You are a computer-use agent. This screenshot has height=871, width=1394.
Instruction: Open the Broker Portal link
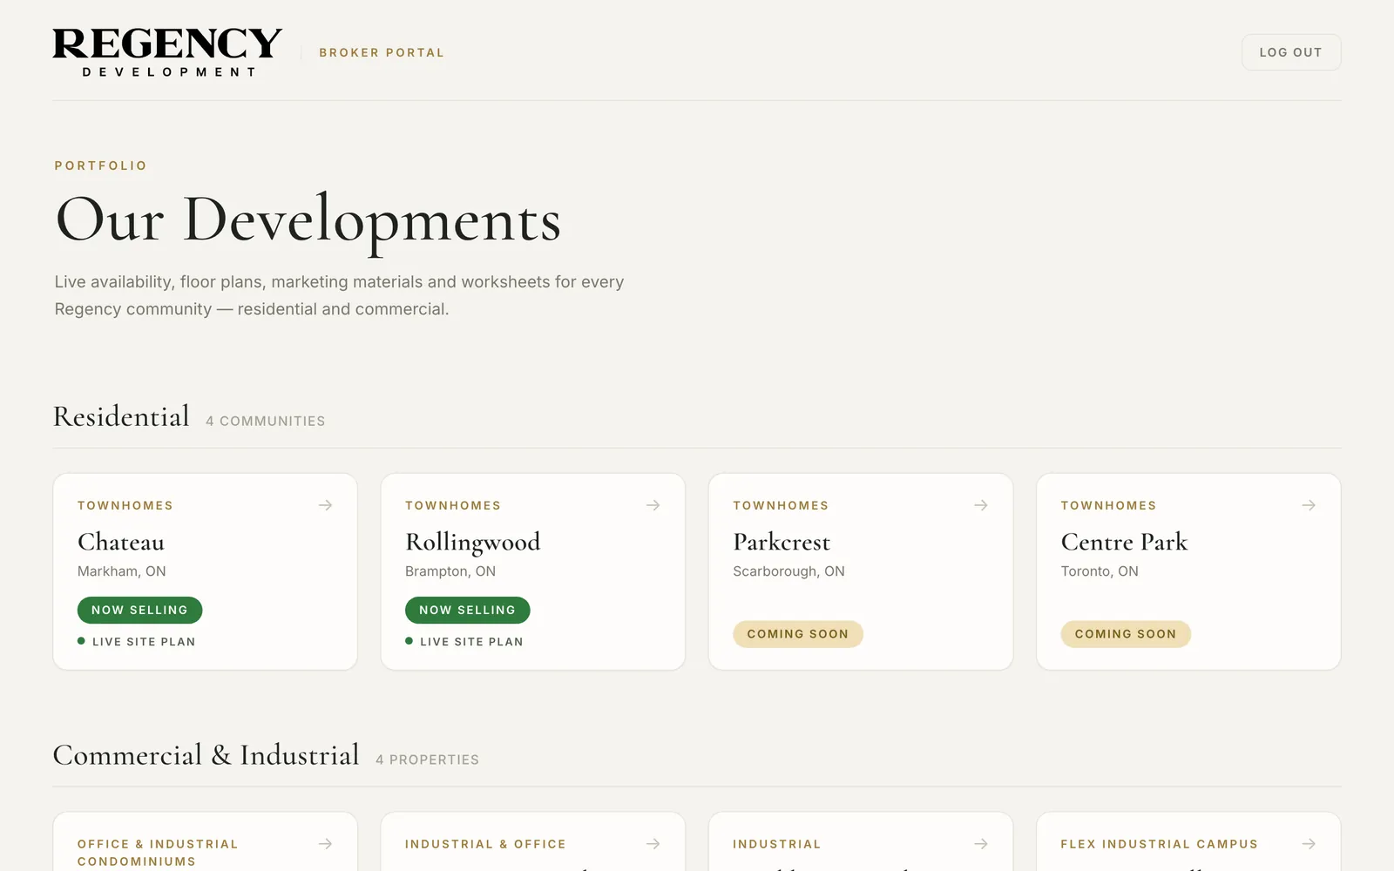pyautogui.click(x=382, y=52)
